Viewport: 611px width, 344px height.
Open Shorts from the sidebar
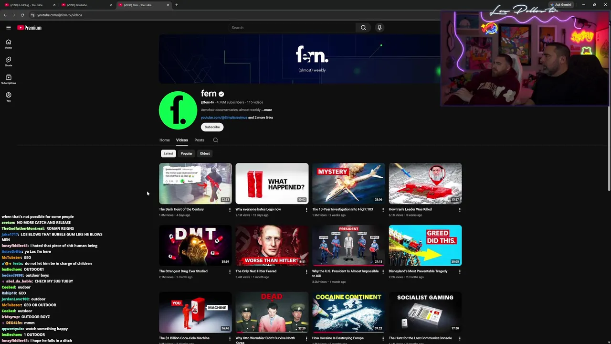8,62
